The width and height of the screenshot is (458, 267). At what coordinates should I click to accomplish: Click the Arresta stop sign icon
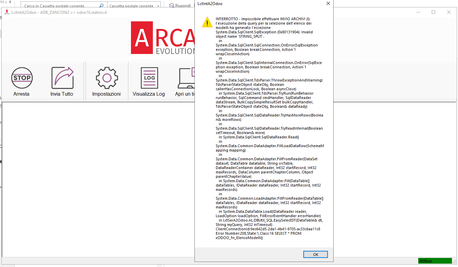coord(22,78)
